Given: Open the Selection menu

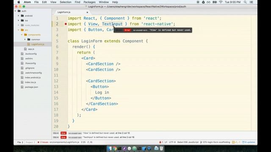Looking at the screenshot, I should pos(66,2).
